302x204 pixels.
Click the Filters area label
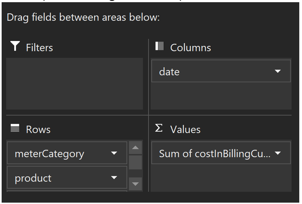tap(39, 48)
